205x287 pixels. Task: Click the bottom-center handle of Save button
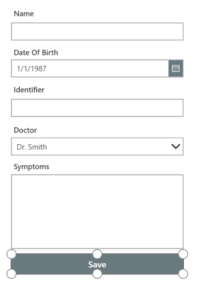pos(97,274)
